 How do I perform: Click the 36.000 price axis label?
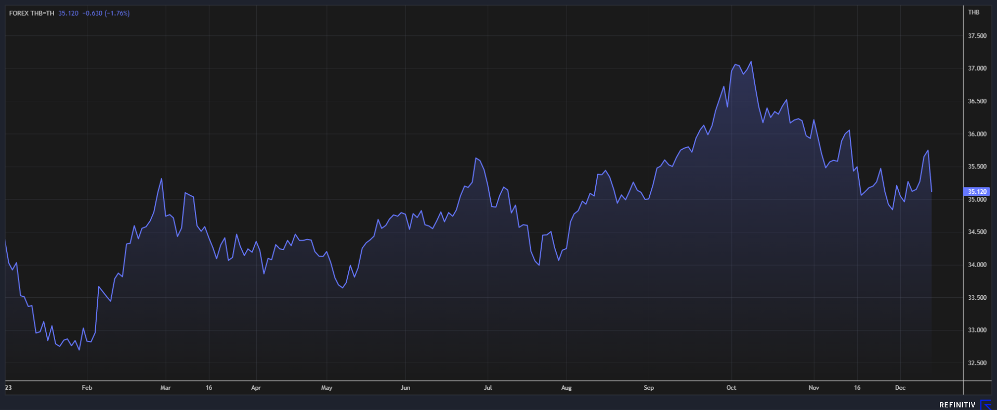pyautogui.click(x=977, y=134)
